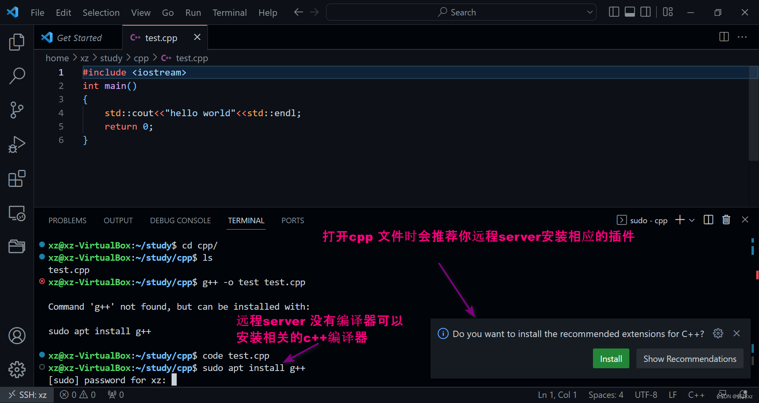The height and width of the screenshot is (403, 759).
Task: Open the Help menu
Action: tap(268, 13)
